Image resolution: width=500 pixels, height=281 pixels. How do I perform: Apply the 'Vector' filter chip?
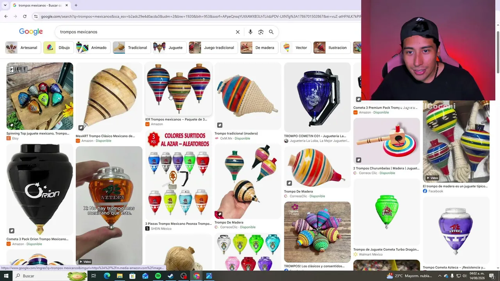click(x=296, y=48)
